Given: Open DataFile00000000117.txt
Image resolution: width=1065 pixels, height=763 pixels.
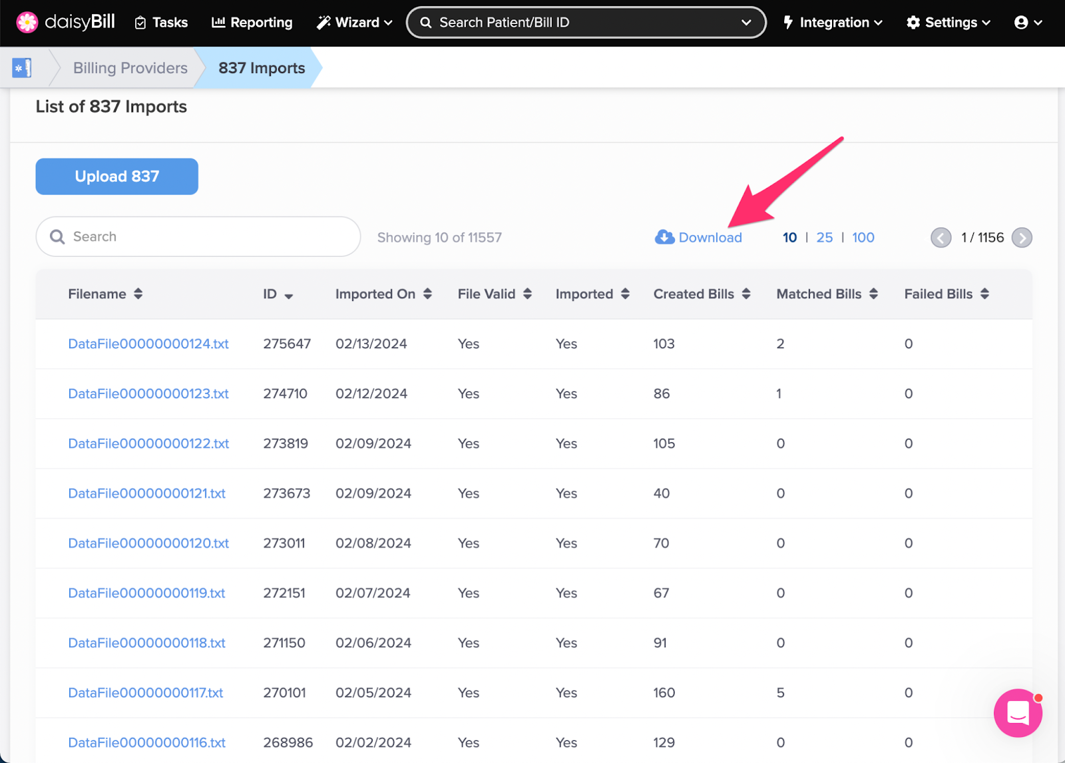Looking at the screenshot, I should tap(146, 693).
